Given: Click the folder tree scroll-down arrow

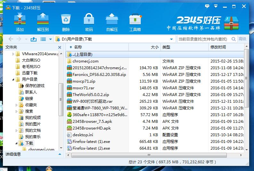Looking at the screenshot, I should [61, 148].
